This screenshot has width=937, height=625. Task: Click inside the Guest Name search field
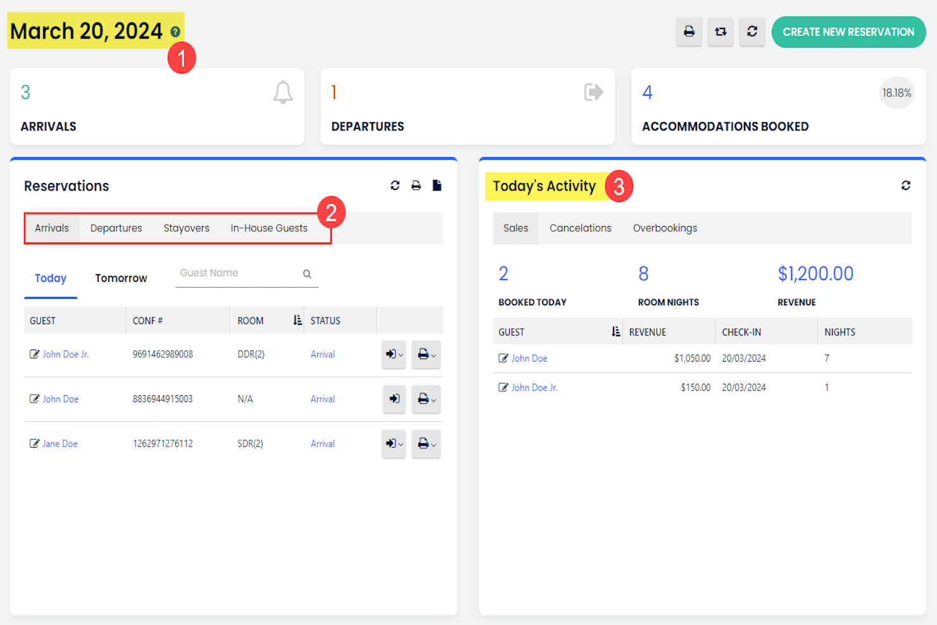tap(234, 273)
